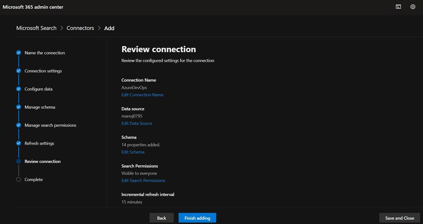Click the Search Permissions label
Viewport: 423px width, 224px height.
pyautogui.click(x=140, y=166)
